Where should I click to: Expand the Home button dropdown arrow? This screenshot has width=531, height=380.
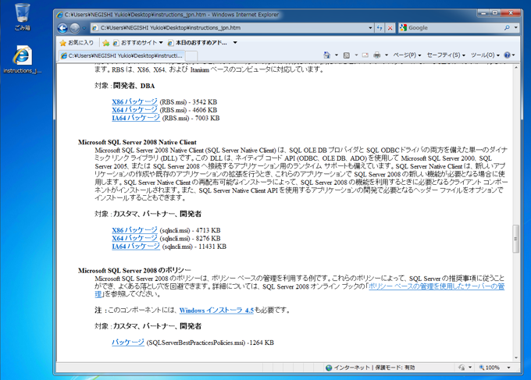click(337, 55)
